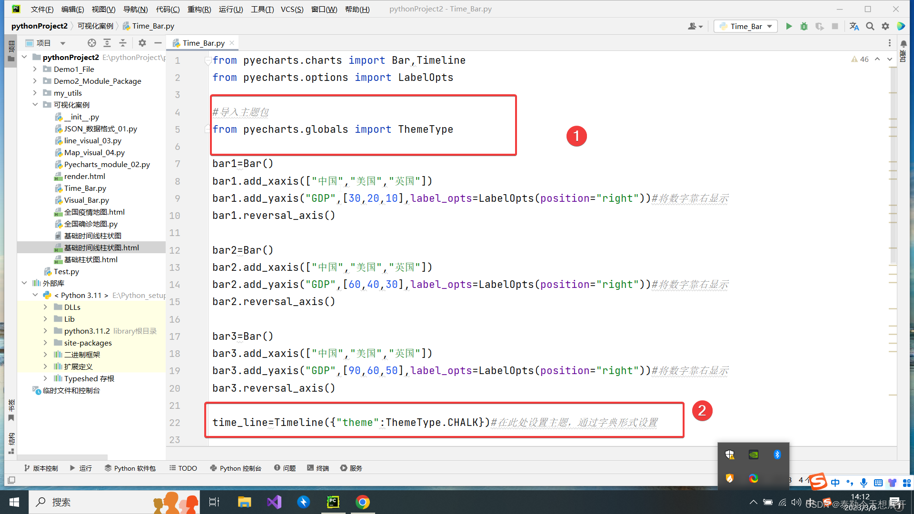This screenshot has width=914, height=514.
Task: Open Visual_Bar.py in project tree
Action: 87,200
